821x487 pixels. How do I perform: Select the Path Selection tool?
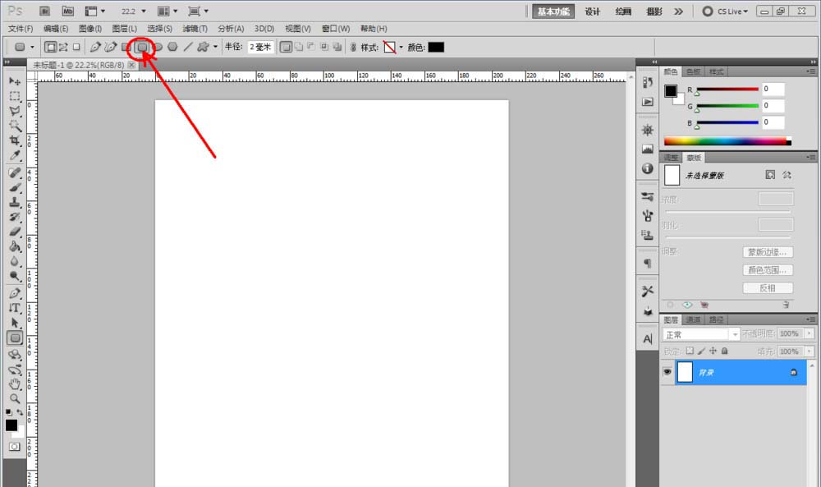click(15, 323)
